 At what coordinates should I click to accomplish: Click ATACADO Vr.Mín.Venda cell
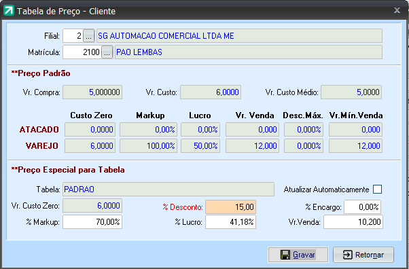click(x=355, y=130)
